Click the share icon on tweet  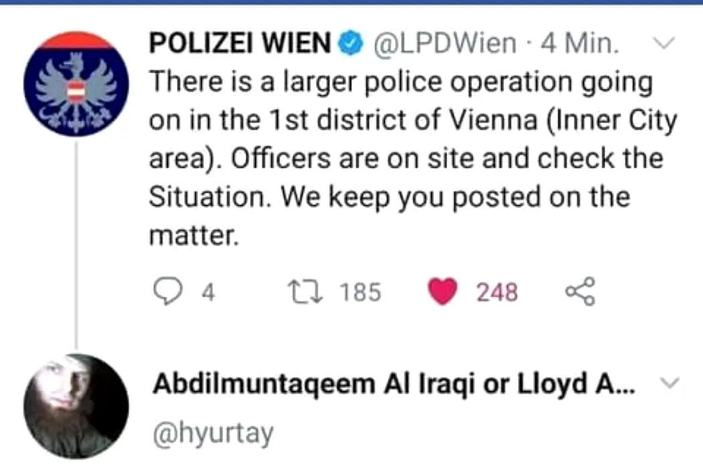(580, 291)
